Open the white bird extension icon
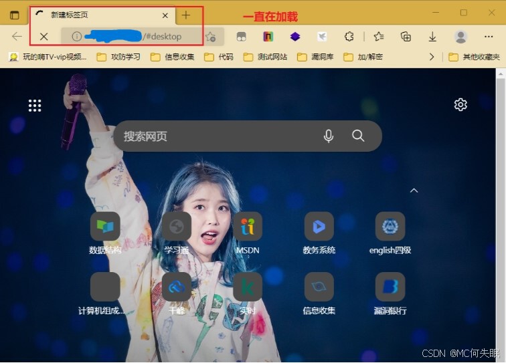The image size is (506, 363). [322, 37]
